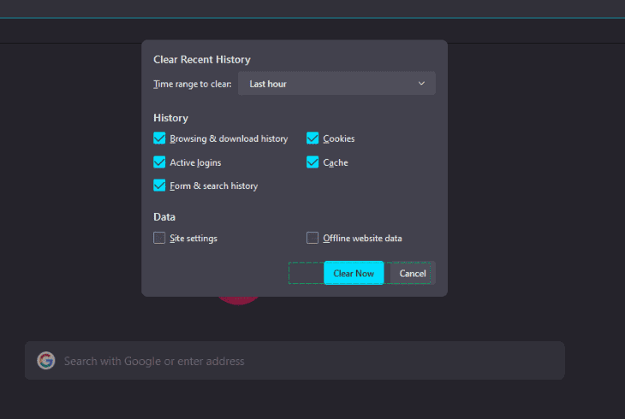Viewport: 625px width, 419px height.
Task: Uncheck Browsing & download history checkbox
Action: tap(159, 139)
